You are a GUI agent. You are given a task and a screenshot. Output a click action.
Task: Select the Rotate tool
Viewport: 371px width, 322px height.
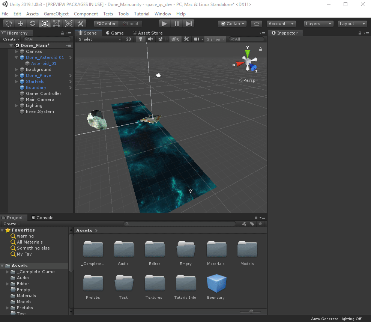(33, 23)
